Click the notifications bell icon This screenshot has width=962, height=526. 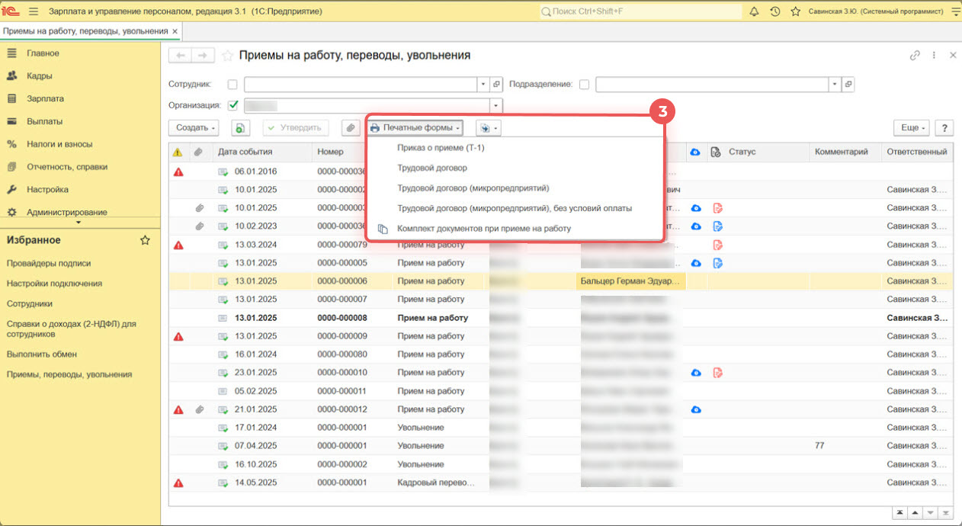755,11
